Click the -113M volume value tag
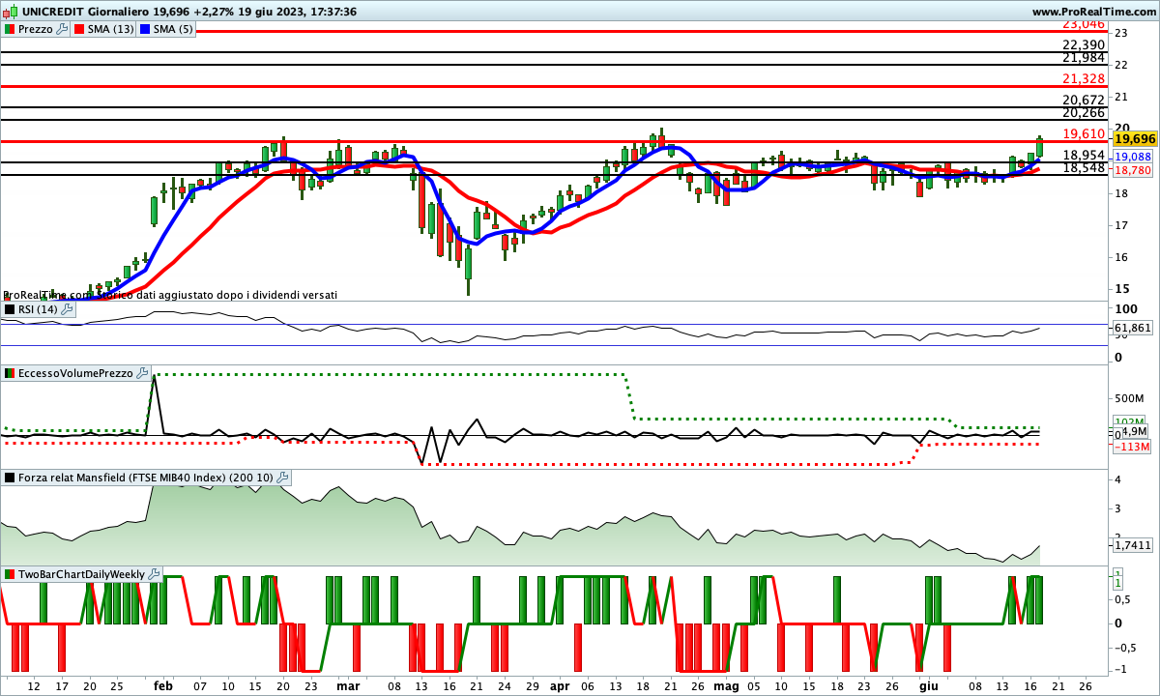1160x696 pixels. (x=1132, y=447)
